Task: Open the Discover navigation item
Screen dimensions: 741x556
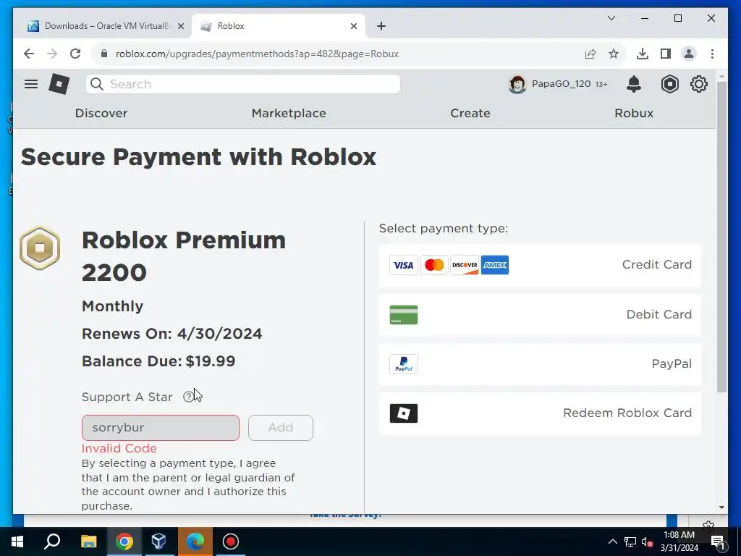Action: click(x=101, y=113)
